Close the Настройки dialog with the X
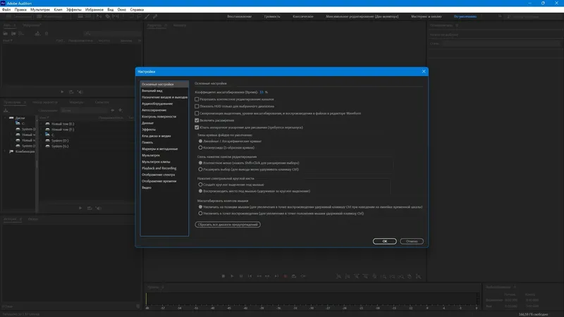Viewport: 564px width, 317px height. 424,71
